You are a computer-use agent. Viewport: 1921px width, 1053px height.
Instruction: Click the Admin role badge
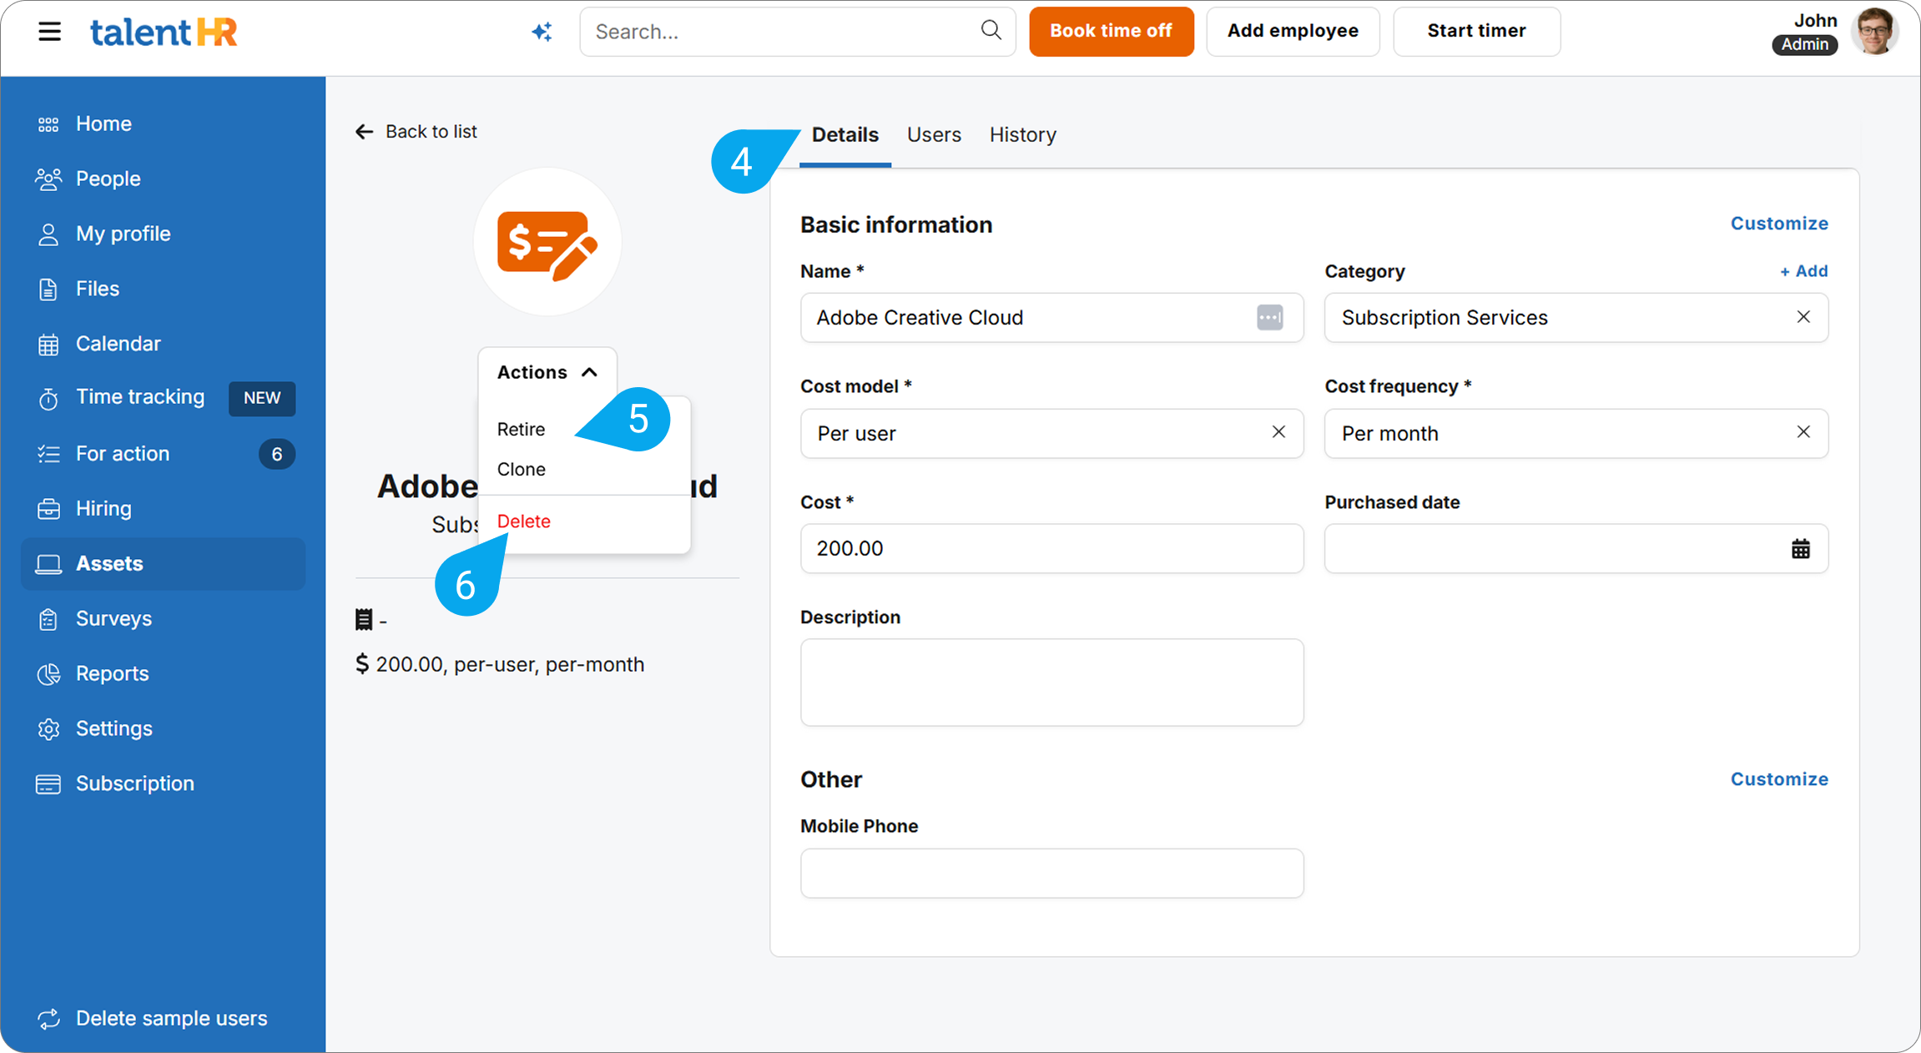1804,45
